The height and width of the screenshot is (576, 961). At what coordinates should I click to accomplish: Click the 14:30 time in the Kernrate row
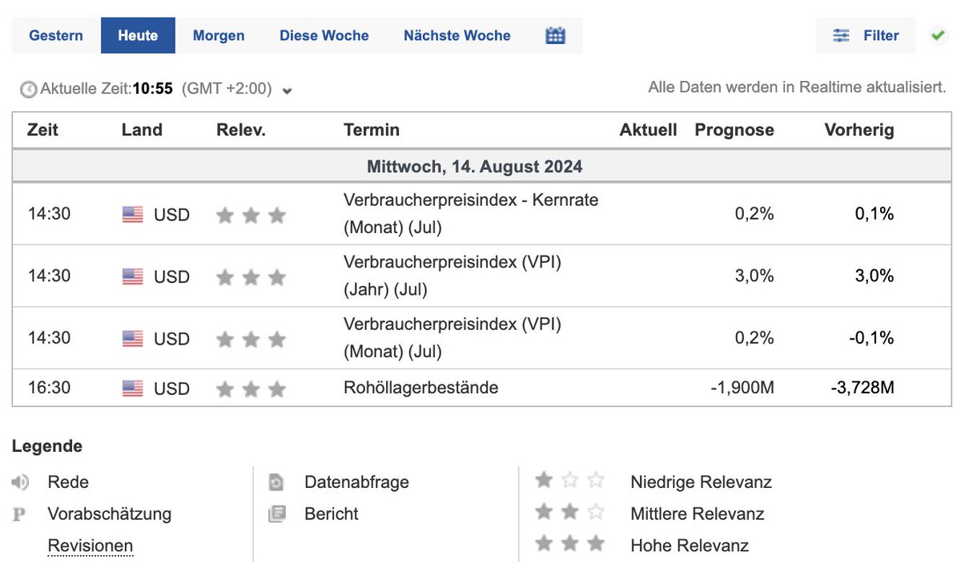click(49, 213)
